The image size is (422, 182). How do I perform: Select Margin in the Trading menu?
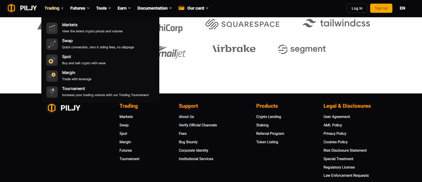click(x=100, y=76)
